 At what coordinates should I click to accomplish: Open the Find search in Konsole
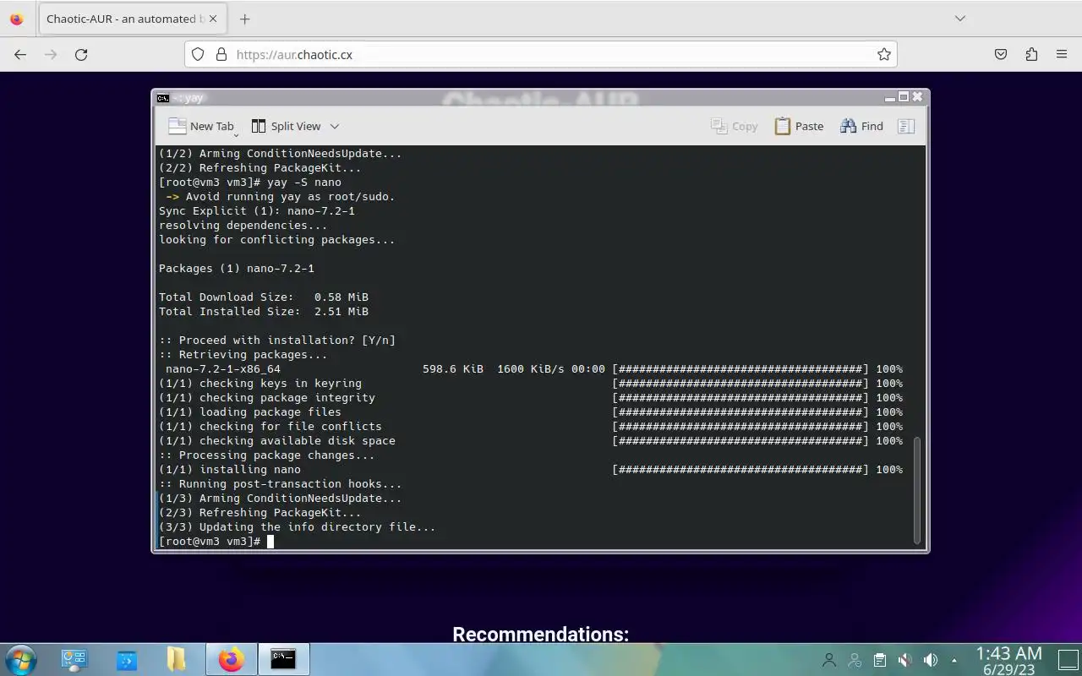click(861, 126)
